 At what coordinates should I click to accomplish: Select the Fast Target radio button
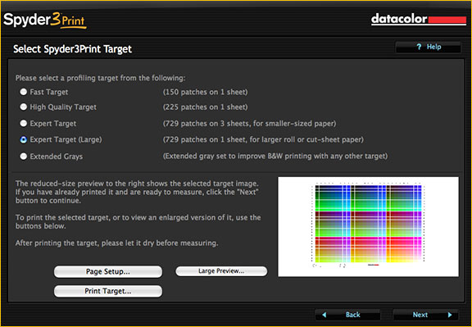[x=23, y=92]
